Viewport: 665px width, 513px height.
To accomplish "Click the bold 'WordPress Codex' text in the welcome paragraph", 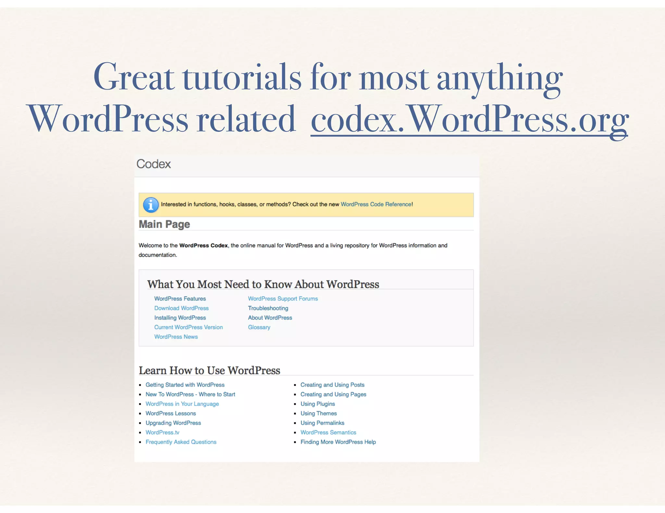I will (x=204, y=245).
